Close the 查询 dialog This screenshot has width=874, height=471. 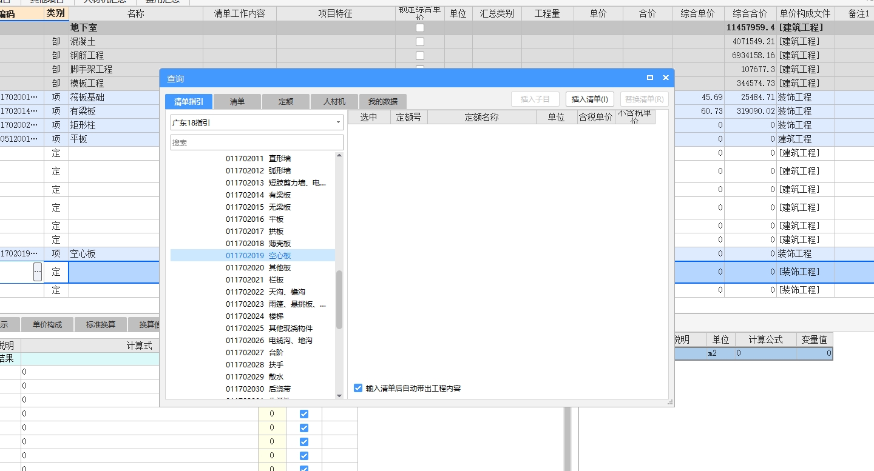coord(666,78)
